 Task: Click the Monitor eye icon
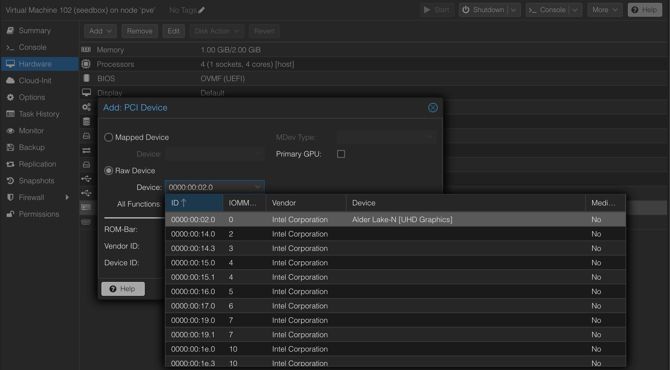(x=10, y=131)
